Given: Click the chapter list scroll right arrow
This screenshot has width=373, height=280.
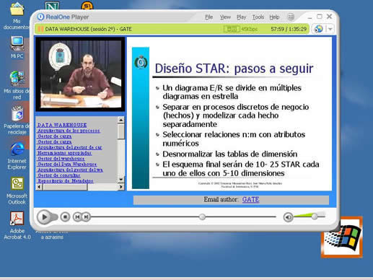Looking at the screenshot, I should click(x=121, y=187).
